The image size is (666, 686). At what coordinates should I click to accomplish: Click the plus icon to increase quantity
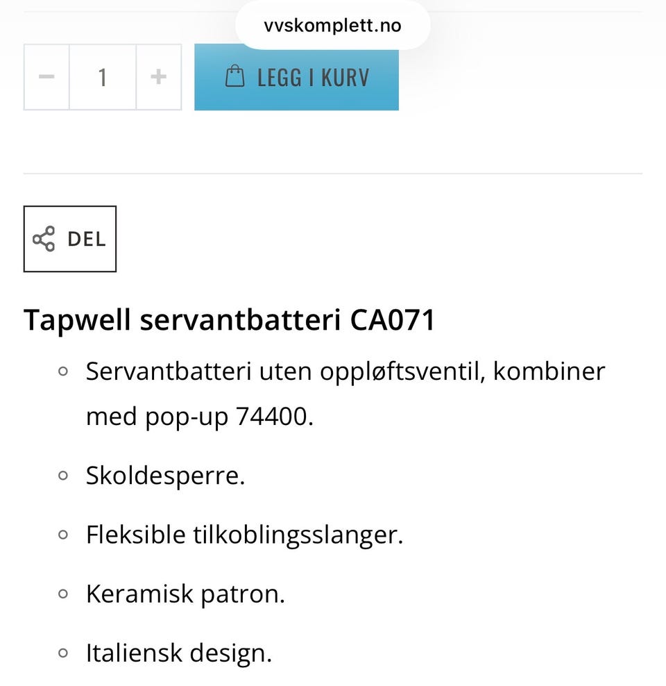(158, 76)
